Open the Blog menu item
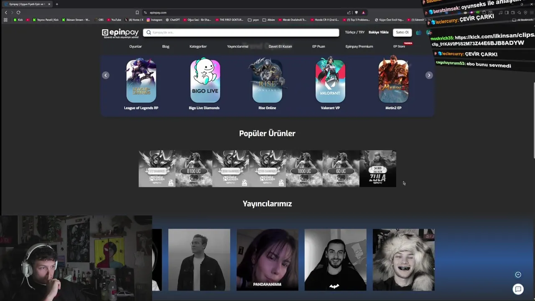This screenshot has height=301, width=535. pyautogui.click(x=166, y=46)
